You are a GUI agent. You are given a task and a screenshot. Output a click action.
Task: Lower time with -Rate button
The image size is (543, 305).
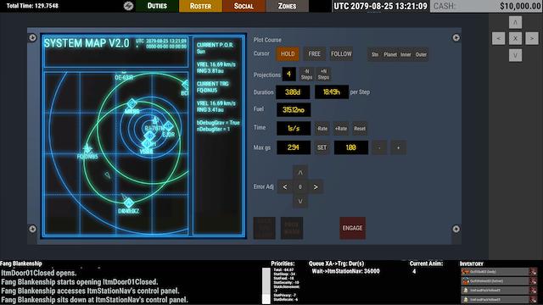322,129
